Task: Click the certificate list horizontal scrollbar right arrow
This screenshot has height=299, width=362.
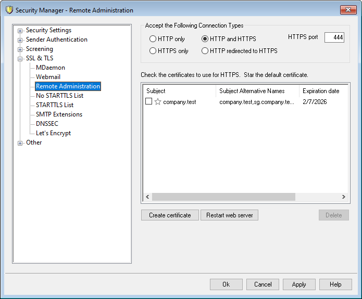Action: coord(343,197)
